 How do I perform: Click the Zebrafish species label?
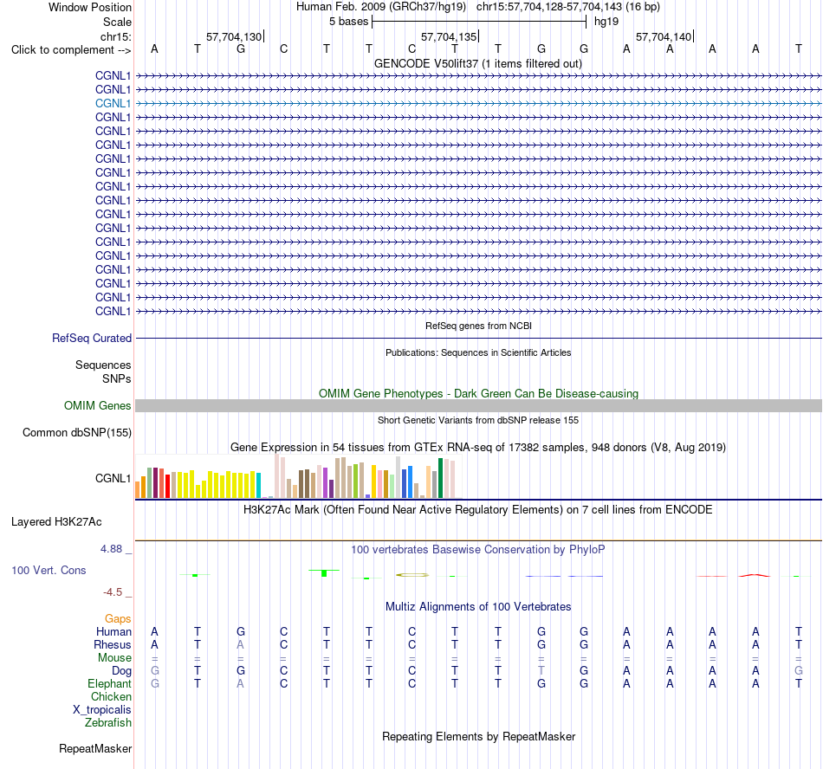click(108, 722)
